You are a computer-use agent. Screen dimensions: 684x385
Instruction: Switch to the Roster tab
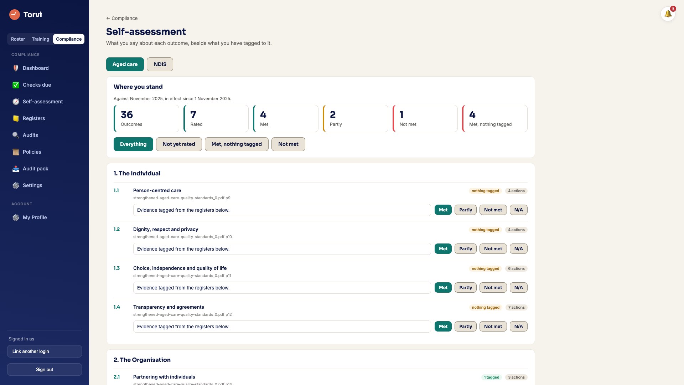coord(18,39)
